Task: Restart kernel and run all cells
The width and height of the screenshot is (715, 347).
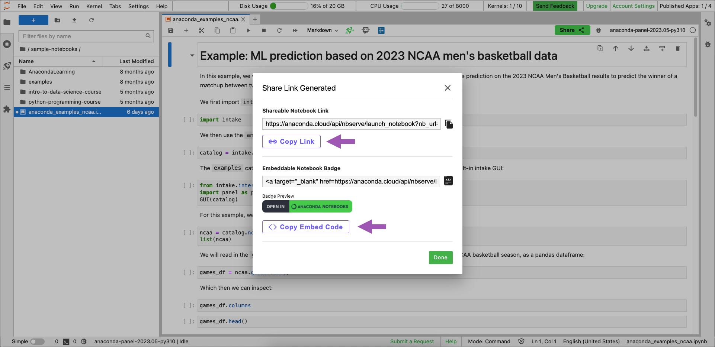Action: point(295,30)
